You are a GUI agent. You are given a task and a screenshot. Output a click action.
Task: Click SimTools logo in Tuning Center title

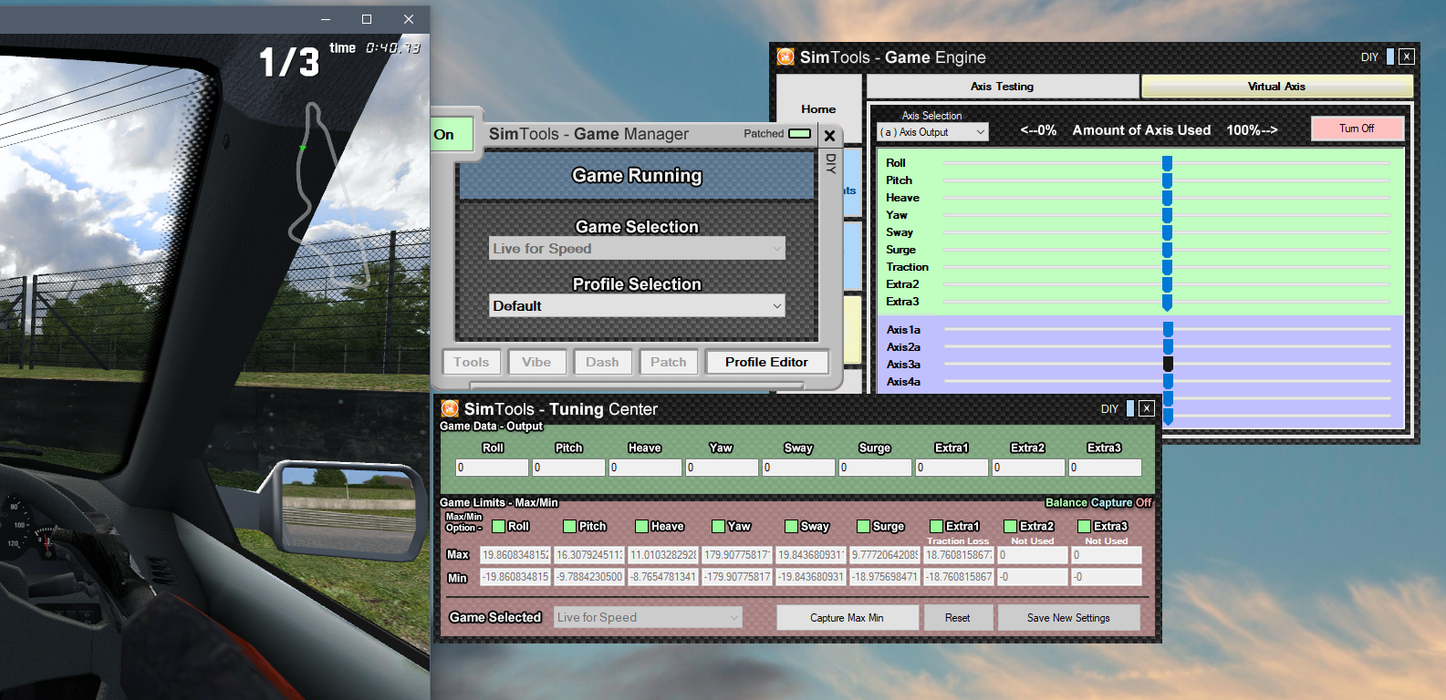[x=450, y=408]
